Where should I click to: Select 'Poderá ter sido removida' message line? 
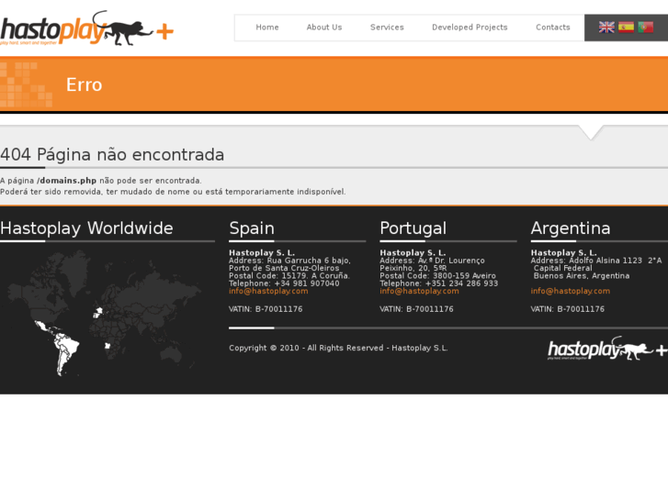pos(173,192)
